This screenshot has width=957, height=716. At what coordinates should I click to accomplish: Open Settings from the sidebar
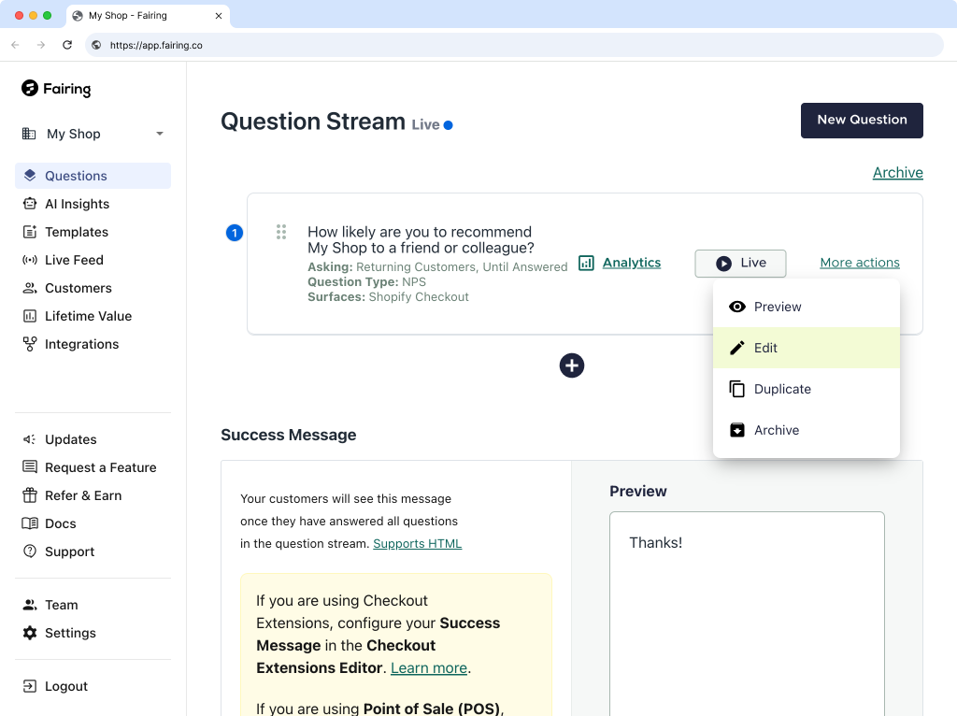click(68, 633)
